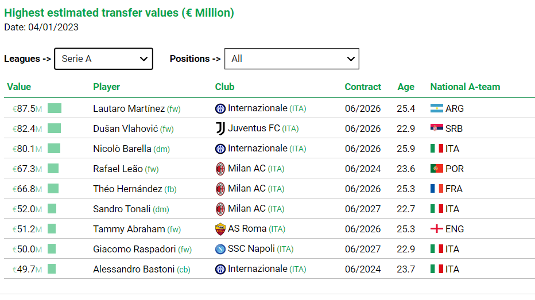
Task: Sort table by Age column header
Action: 406,87
